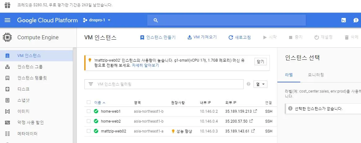
Task: Open external link icon for 35.200.57.50
Action: click(251, 121)
